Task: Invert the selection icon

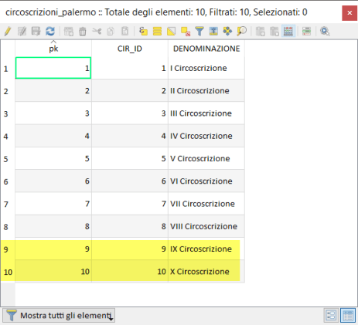Action: [x=172, y=32]
